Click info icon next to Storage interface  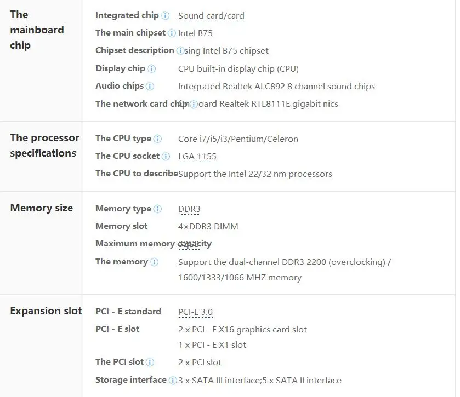173,380
